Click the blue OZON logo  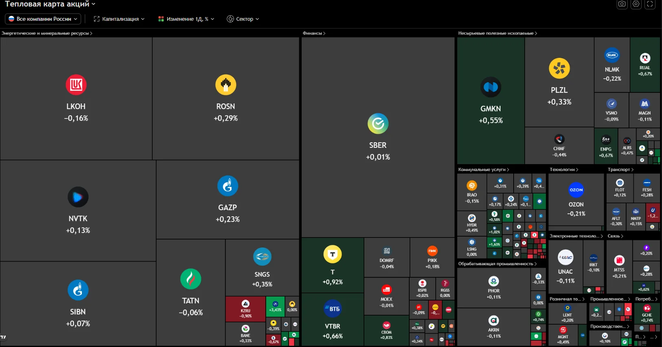(576, 190)
